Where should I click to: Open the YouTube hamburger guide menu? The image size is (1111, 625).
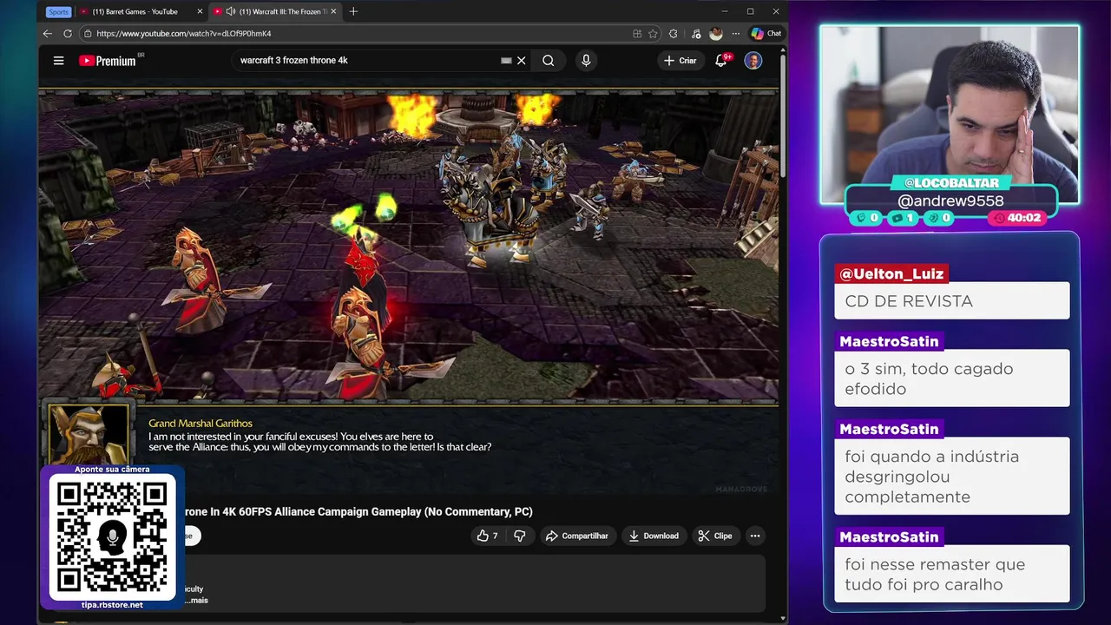pos(58,61)
